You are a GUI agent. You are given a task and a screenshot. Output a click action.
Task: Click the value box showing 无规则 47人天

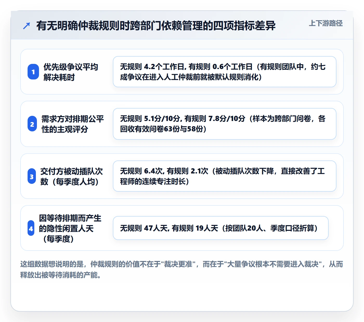coord(221,228)
